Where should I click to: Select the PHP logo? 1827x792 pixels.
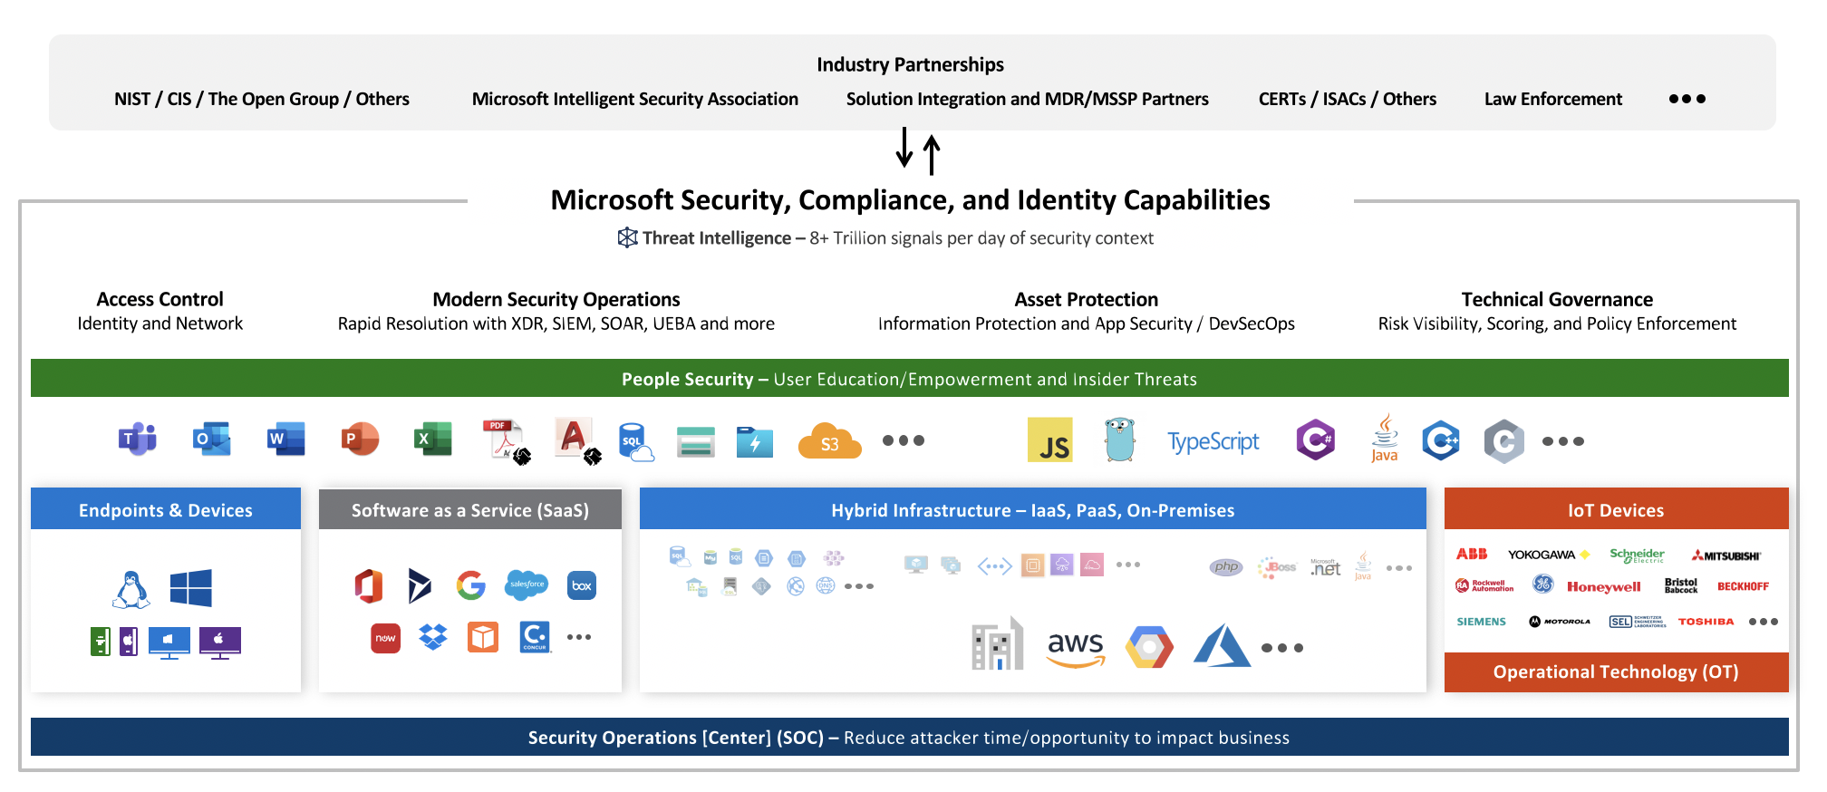(x=1226, y=566)
